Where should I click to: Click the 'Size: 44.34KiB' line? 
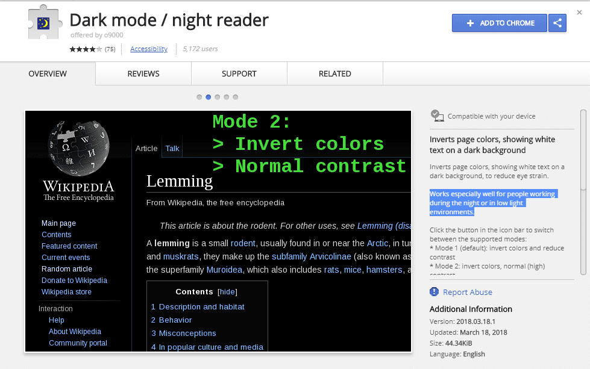[x=451, y=343]
